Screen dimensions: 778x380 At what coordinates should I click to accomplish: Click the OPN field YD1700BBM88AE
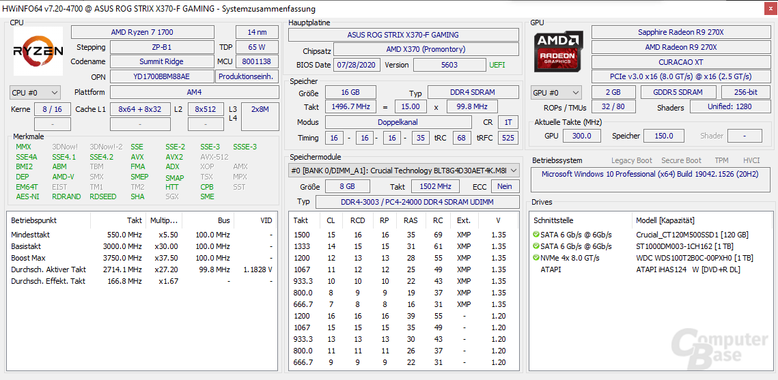pyautogui.click(x=162, y=77)
